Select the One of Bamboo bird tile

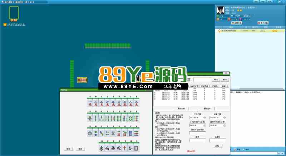click(90, 119)
